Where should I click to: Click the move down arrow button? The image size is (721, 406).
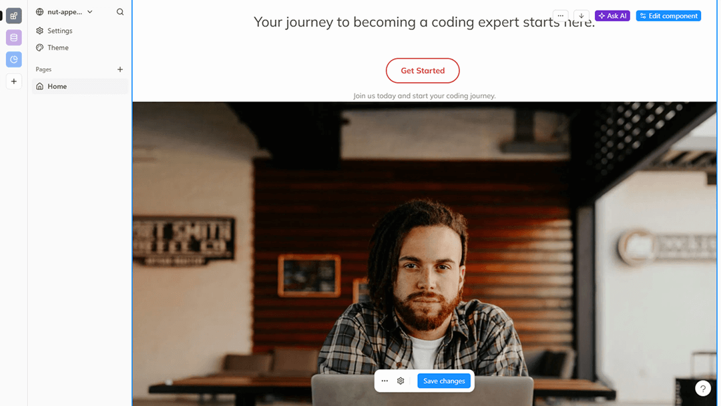(x=581, y=15)
